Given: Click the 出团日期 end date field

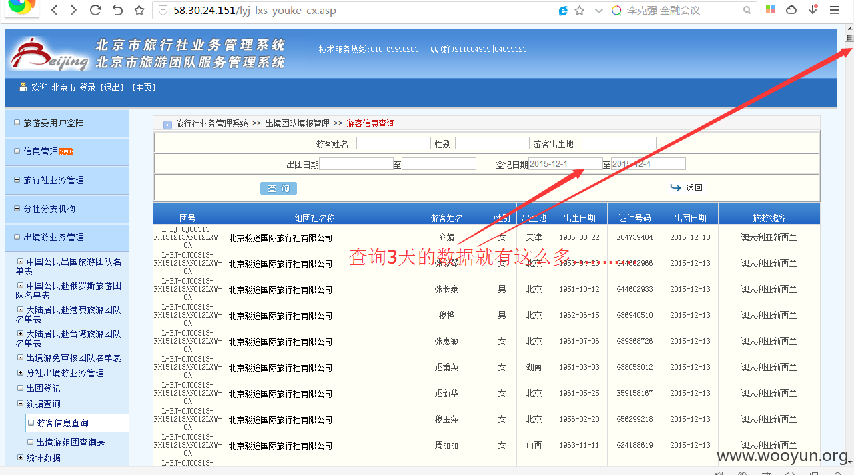Looking at the screenshot, I should 439,164.
